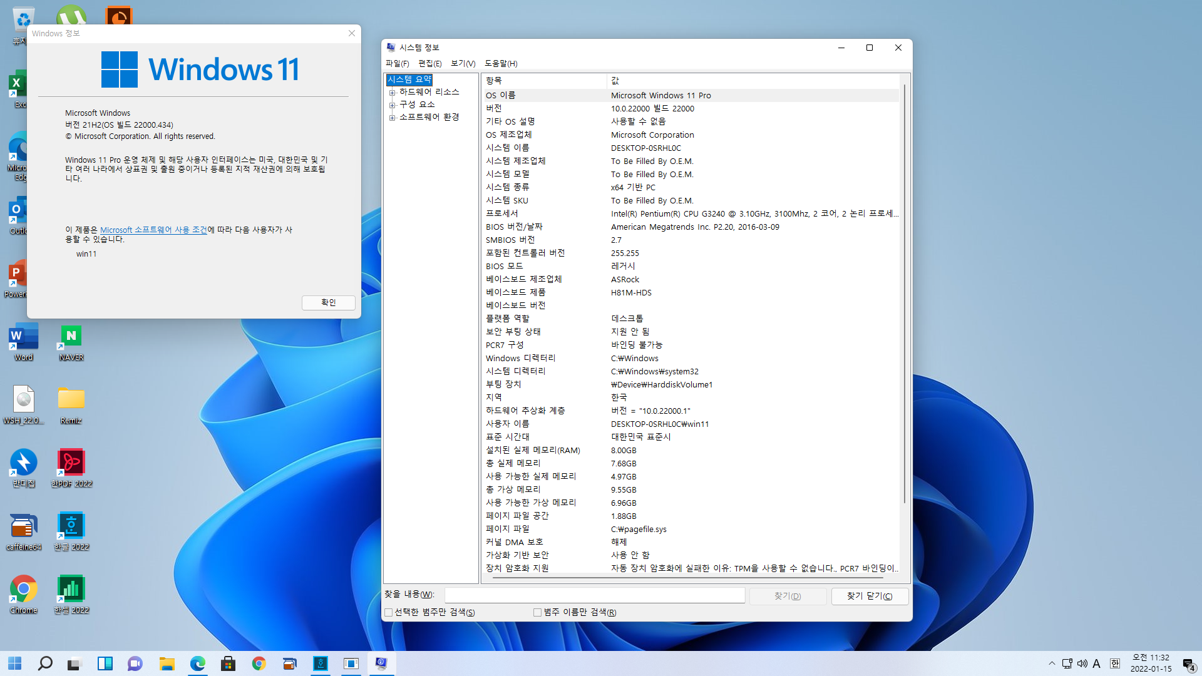The height and width of the screenshot is (676, 1202).
Task: Expand 구성 요소 tree node
Action: click(393, 105)
